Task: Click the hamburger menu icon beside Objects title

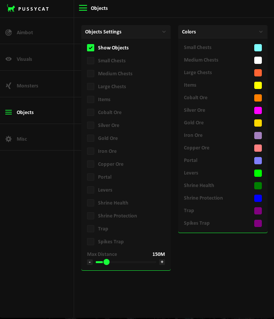Action: pyautogui.click(x=83, y=8)
